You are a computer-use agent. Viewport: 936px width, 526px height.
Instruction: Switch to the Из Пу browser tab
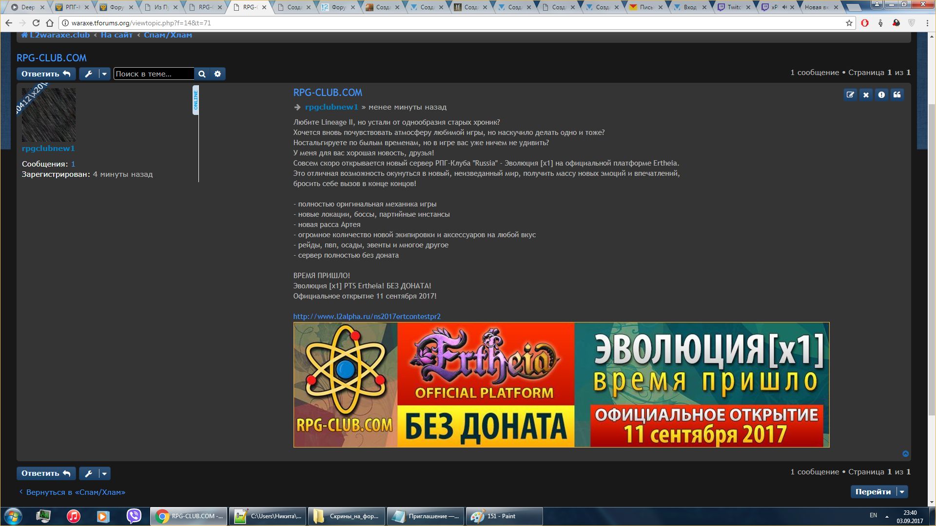coord(161,7)
